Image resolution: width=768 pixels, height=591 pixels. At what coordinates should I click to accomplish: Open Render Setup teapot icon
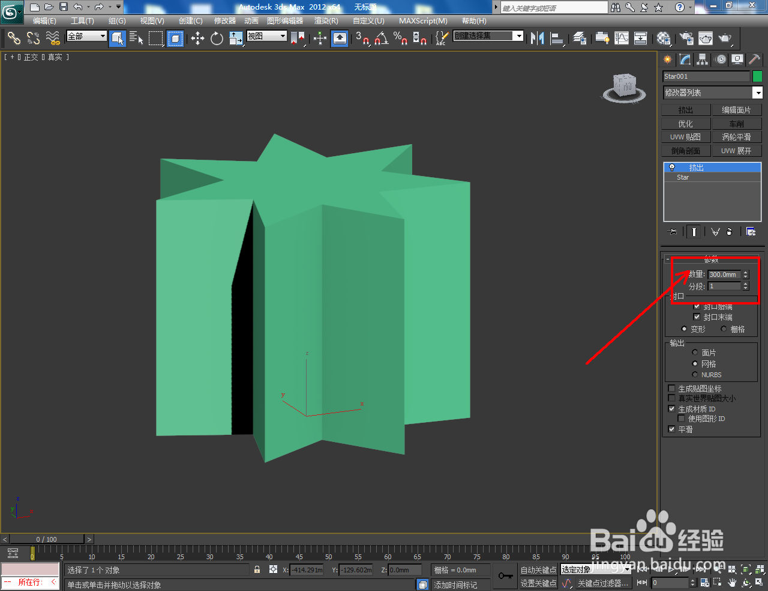[686, 38]
